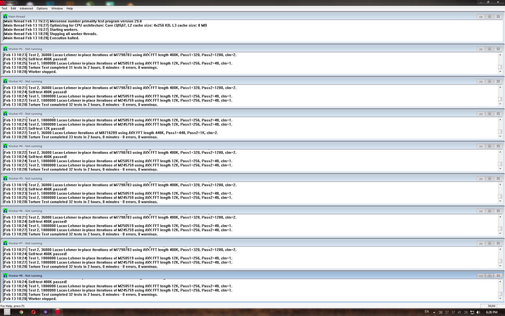
Task: Maximize the Worker #4 child window
Action: coord(489,146)
